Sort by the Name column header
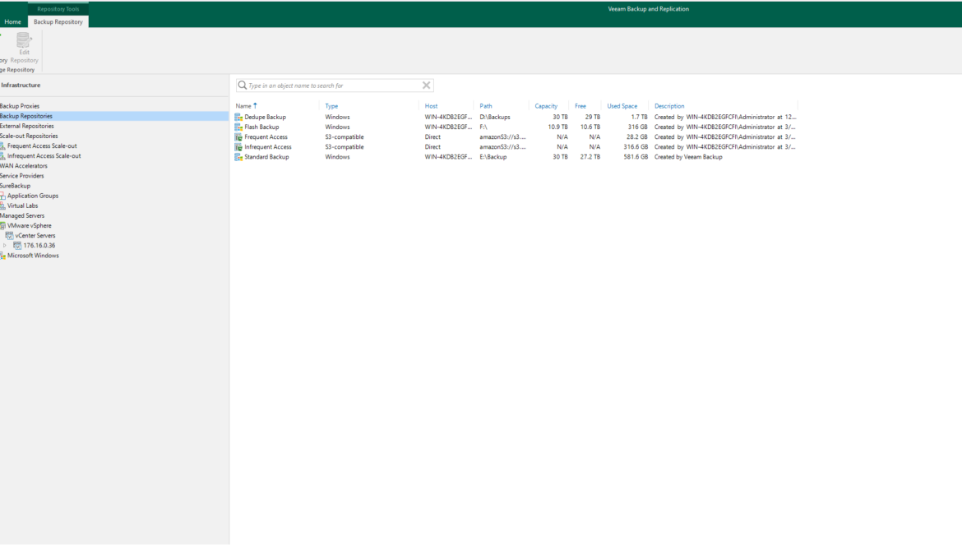 click(x=243, y=106)
